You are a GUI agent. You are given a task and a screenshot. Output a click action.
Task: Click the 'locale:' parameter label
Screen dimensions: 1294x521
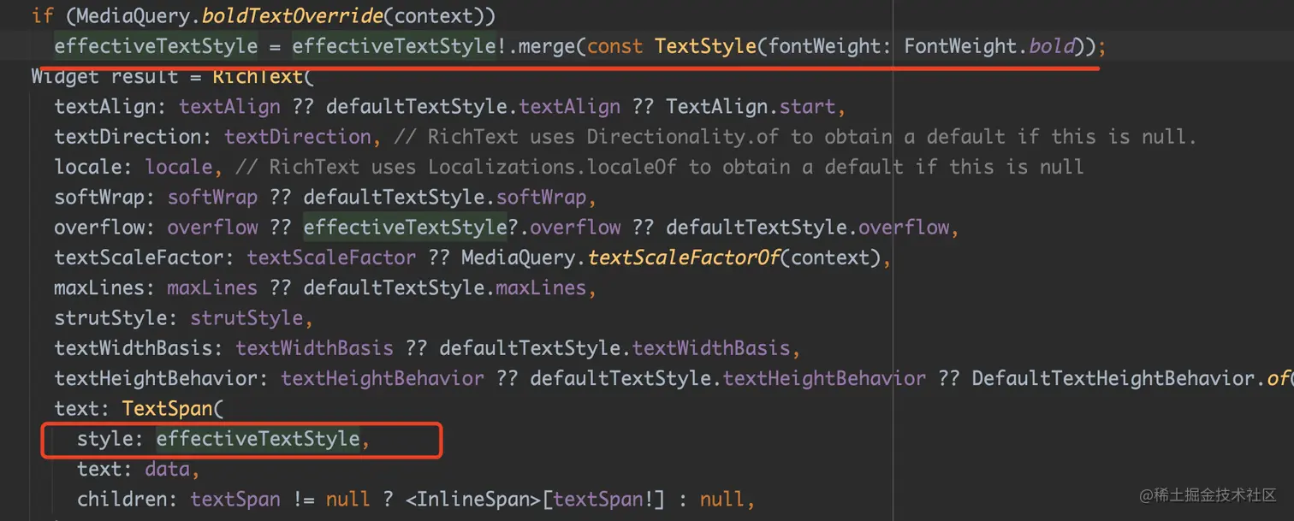point(94,167)
